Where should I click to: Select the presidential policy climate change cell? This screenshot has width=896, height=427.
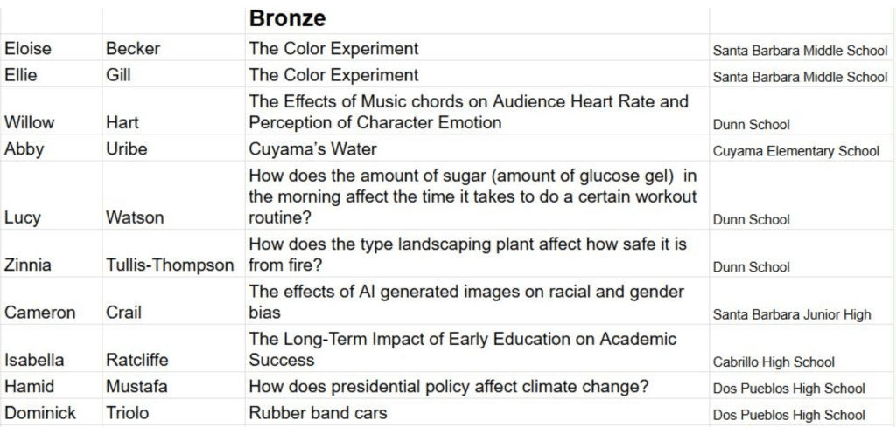448,386
